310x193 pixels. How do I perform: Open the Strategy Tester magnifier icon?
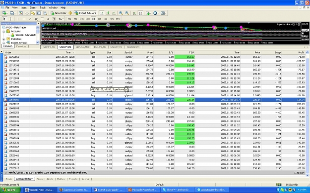click(x=45, y=13)
